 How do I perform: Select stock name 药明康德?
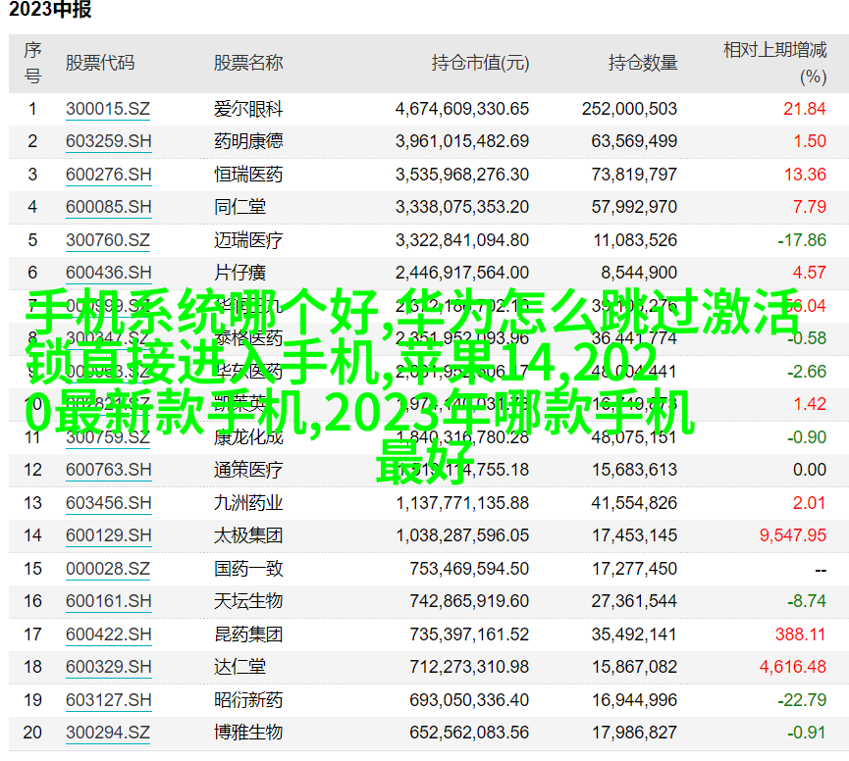pyautogui.click(x=248, y=142)
